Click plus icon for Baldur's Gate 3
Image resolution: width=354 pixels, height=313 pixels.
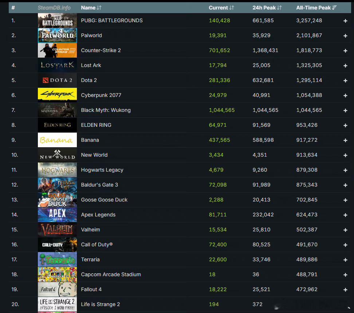(x=345, y=185)
